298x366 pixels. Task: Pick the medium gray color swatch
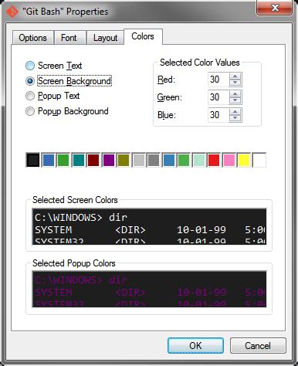(154, 160)
